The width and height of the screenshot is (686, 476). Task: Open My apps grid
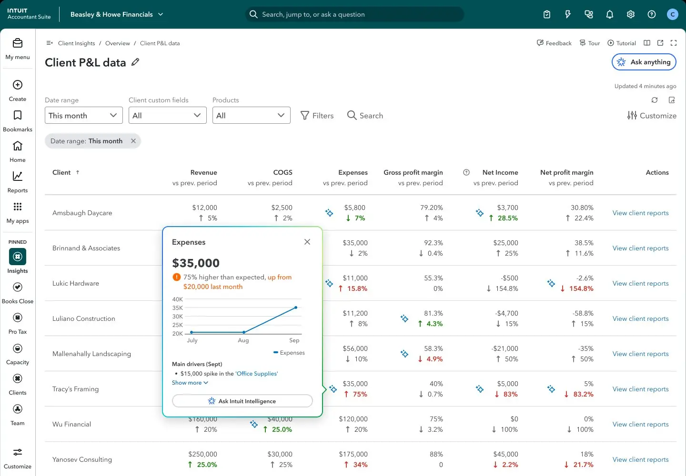[18, 213]
